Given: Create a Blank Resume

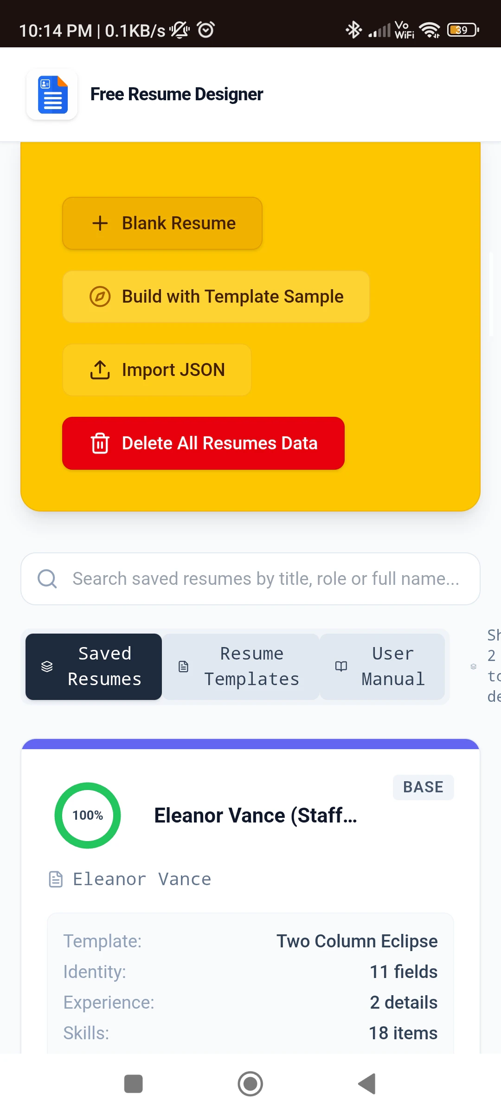Looking at the screenshot, I should 162,223.
